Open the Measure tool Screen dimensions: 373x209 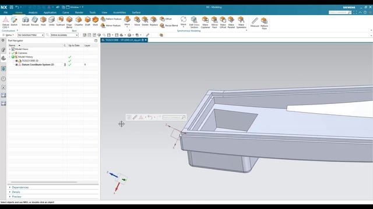point(255,22)
